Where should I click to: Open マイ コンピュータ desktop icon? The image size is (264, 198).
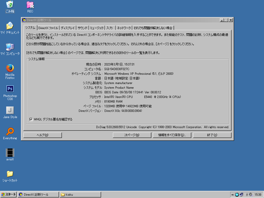pyautogui.click(x=10, y=49)
